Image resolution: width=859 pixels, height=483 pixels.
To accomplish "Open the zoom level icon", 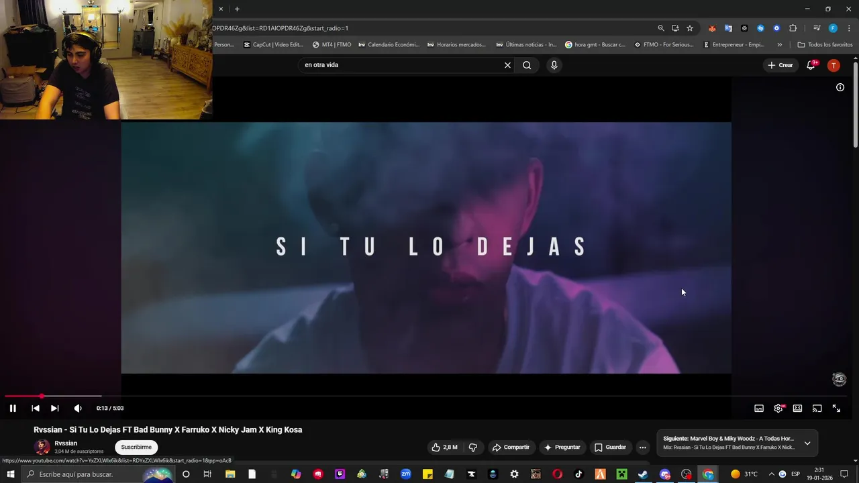I will [x=661, y=28].
